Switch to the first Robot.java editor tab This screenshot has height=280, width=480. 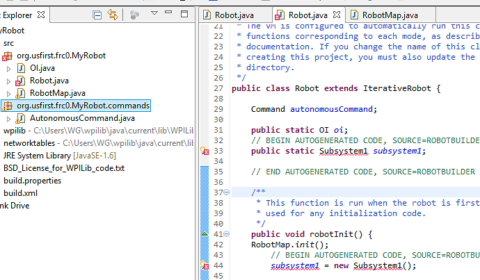pos(234,15)
